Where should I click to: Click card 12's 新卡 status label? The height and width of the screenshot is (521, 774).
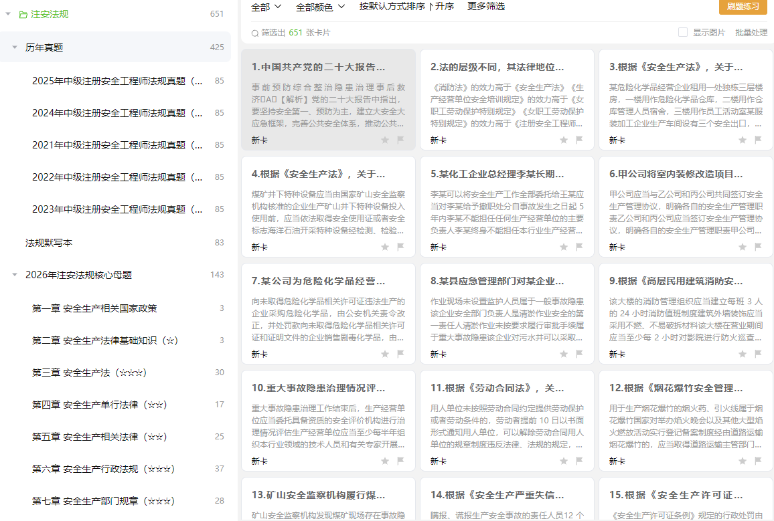617,461
